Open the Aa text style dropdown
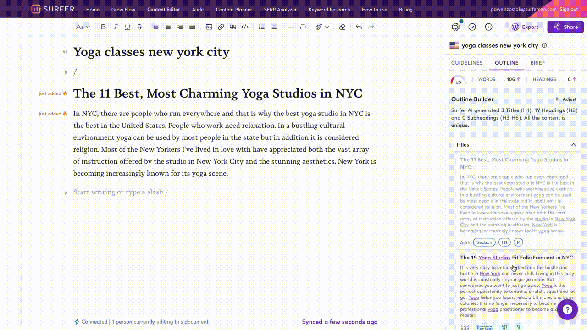The height and width of the screenshot is (330, 587). pyautogui.click(x=83, y=27)
